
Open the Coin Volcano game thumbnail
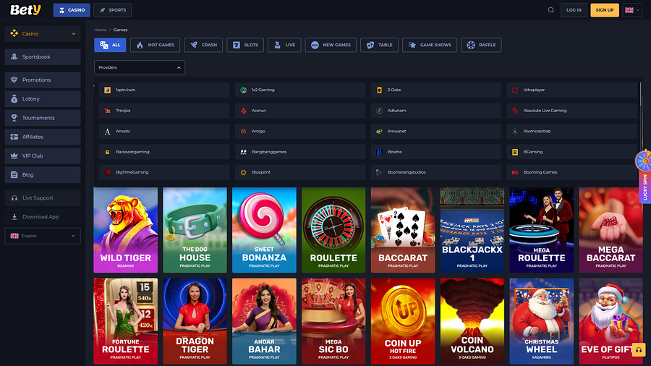click(472, 321)
